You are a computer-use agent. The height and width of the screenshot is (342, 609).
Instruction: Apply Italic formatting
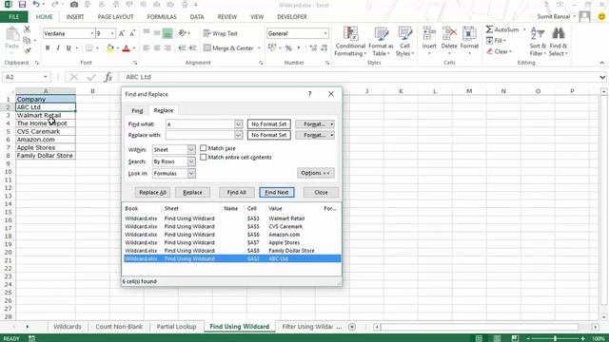point(58,48)
